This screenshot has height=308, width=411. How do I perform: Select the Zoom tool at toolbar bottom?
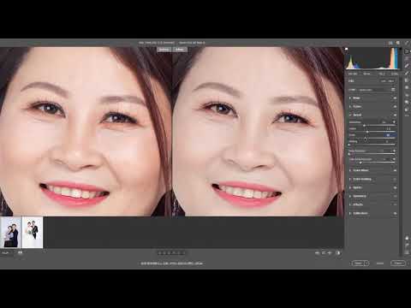(407, 238)
